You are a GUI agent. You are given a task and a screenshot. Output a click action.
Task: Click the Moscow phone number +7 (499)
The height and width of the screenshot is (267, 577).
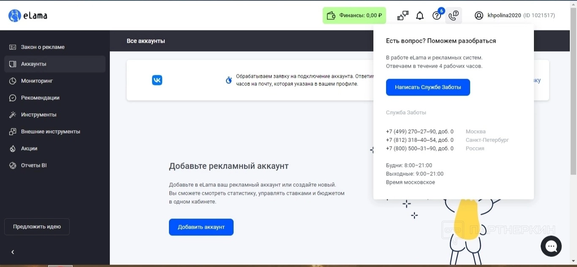coord(420,132)
